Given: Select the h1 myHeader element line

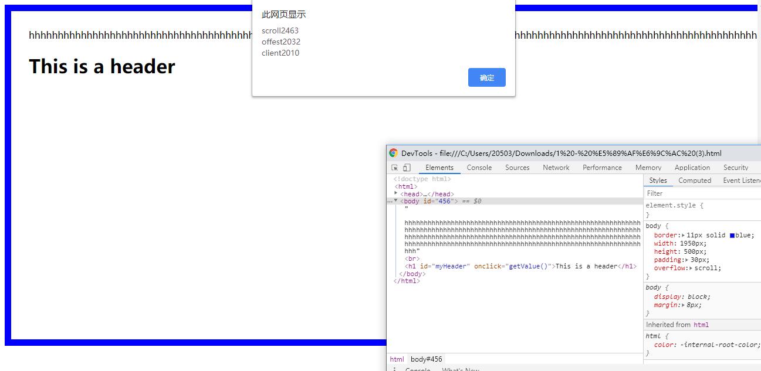Looking at the screenshot, I should 520,266.
